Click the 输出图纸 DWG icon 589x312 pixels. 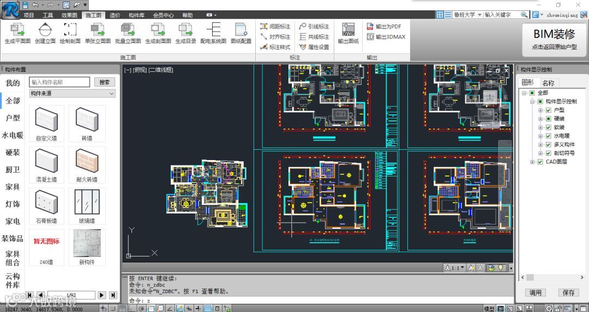tap(348, 29)
